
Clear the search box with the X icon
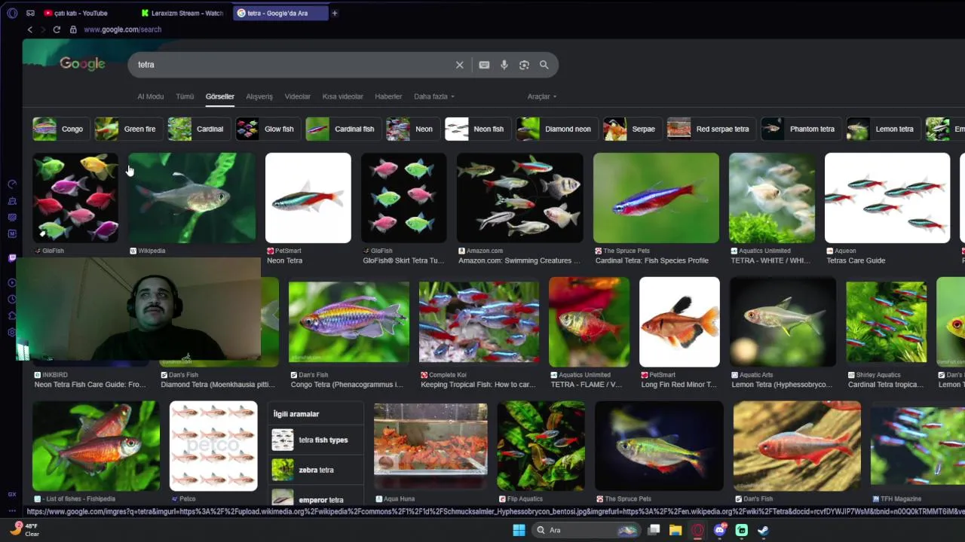click(459, 65)
